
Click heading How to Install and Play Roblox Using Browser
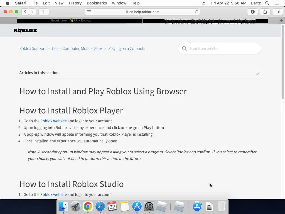pyautogui.click(x=103, y=91)
